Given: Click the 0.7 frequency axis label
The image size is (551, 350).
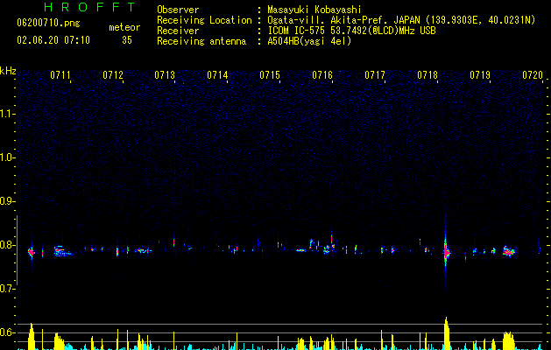Looking at the screenshot, I should point(7,289).
